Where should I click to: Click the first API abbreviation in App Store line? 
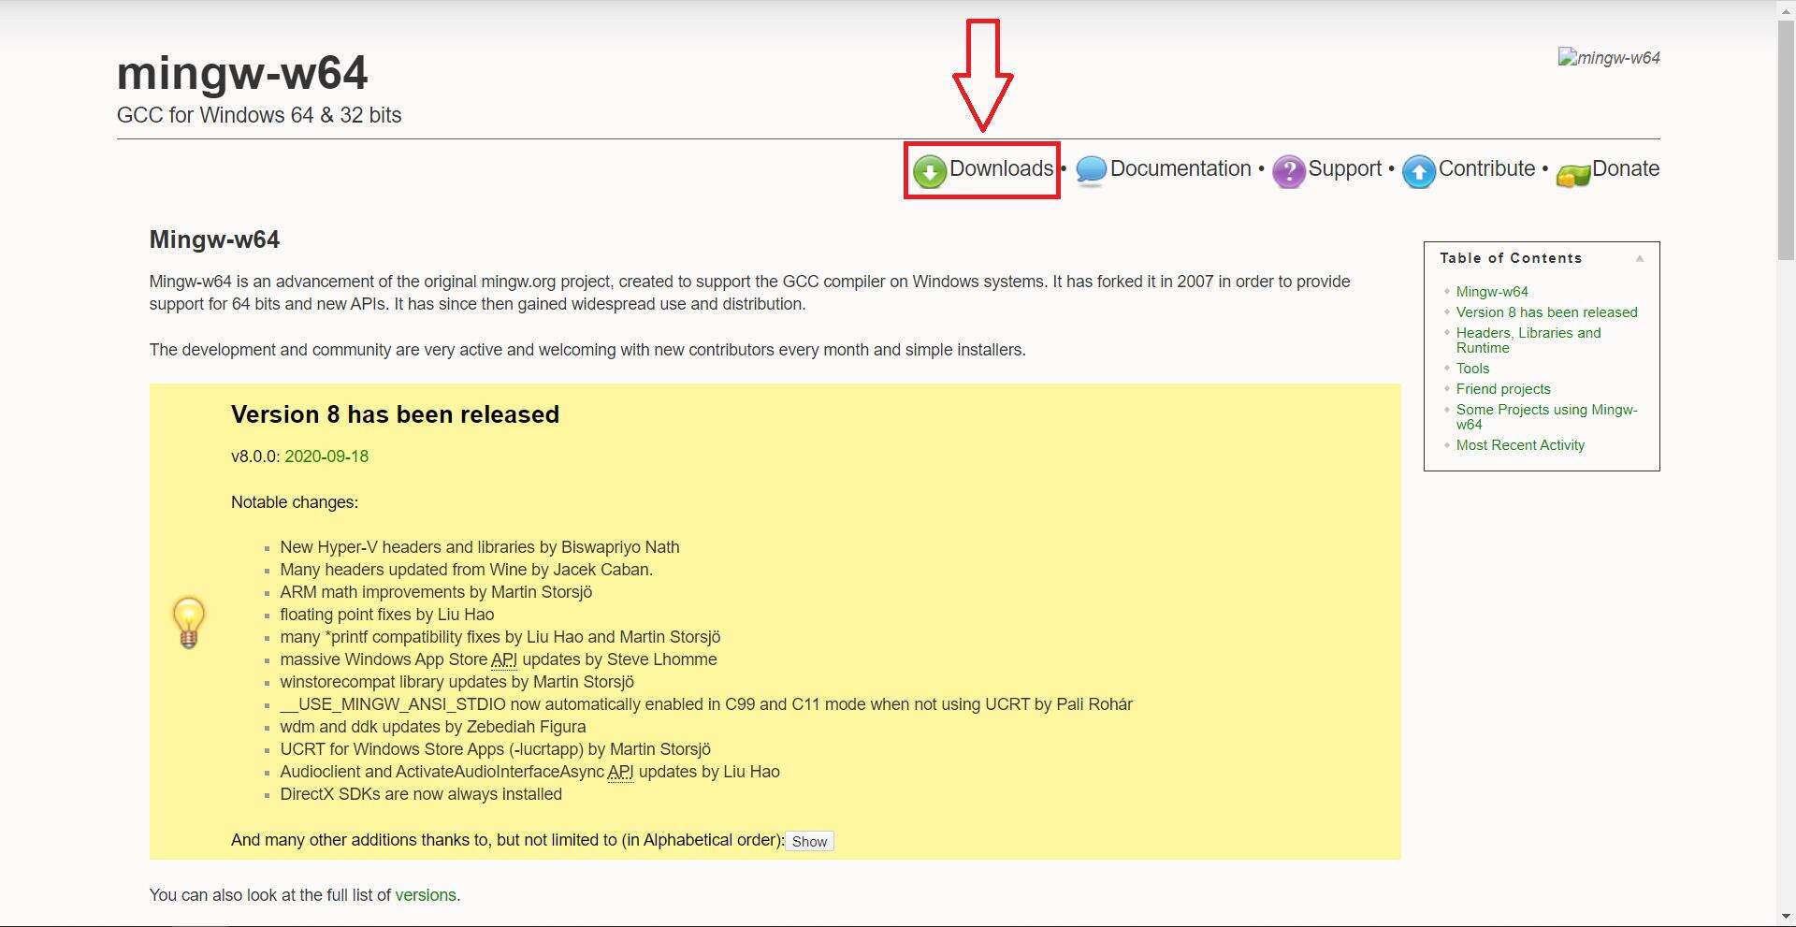coord(504,659)
